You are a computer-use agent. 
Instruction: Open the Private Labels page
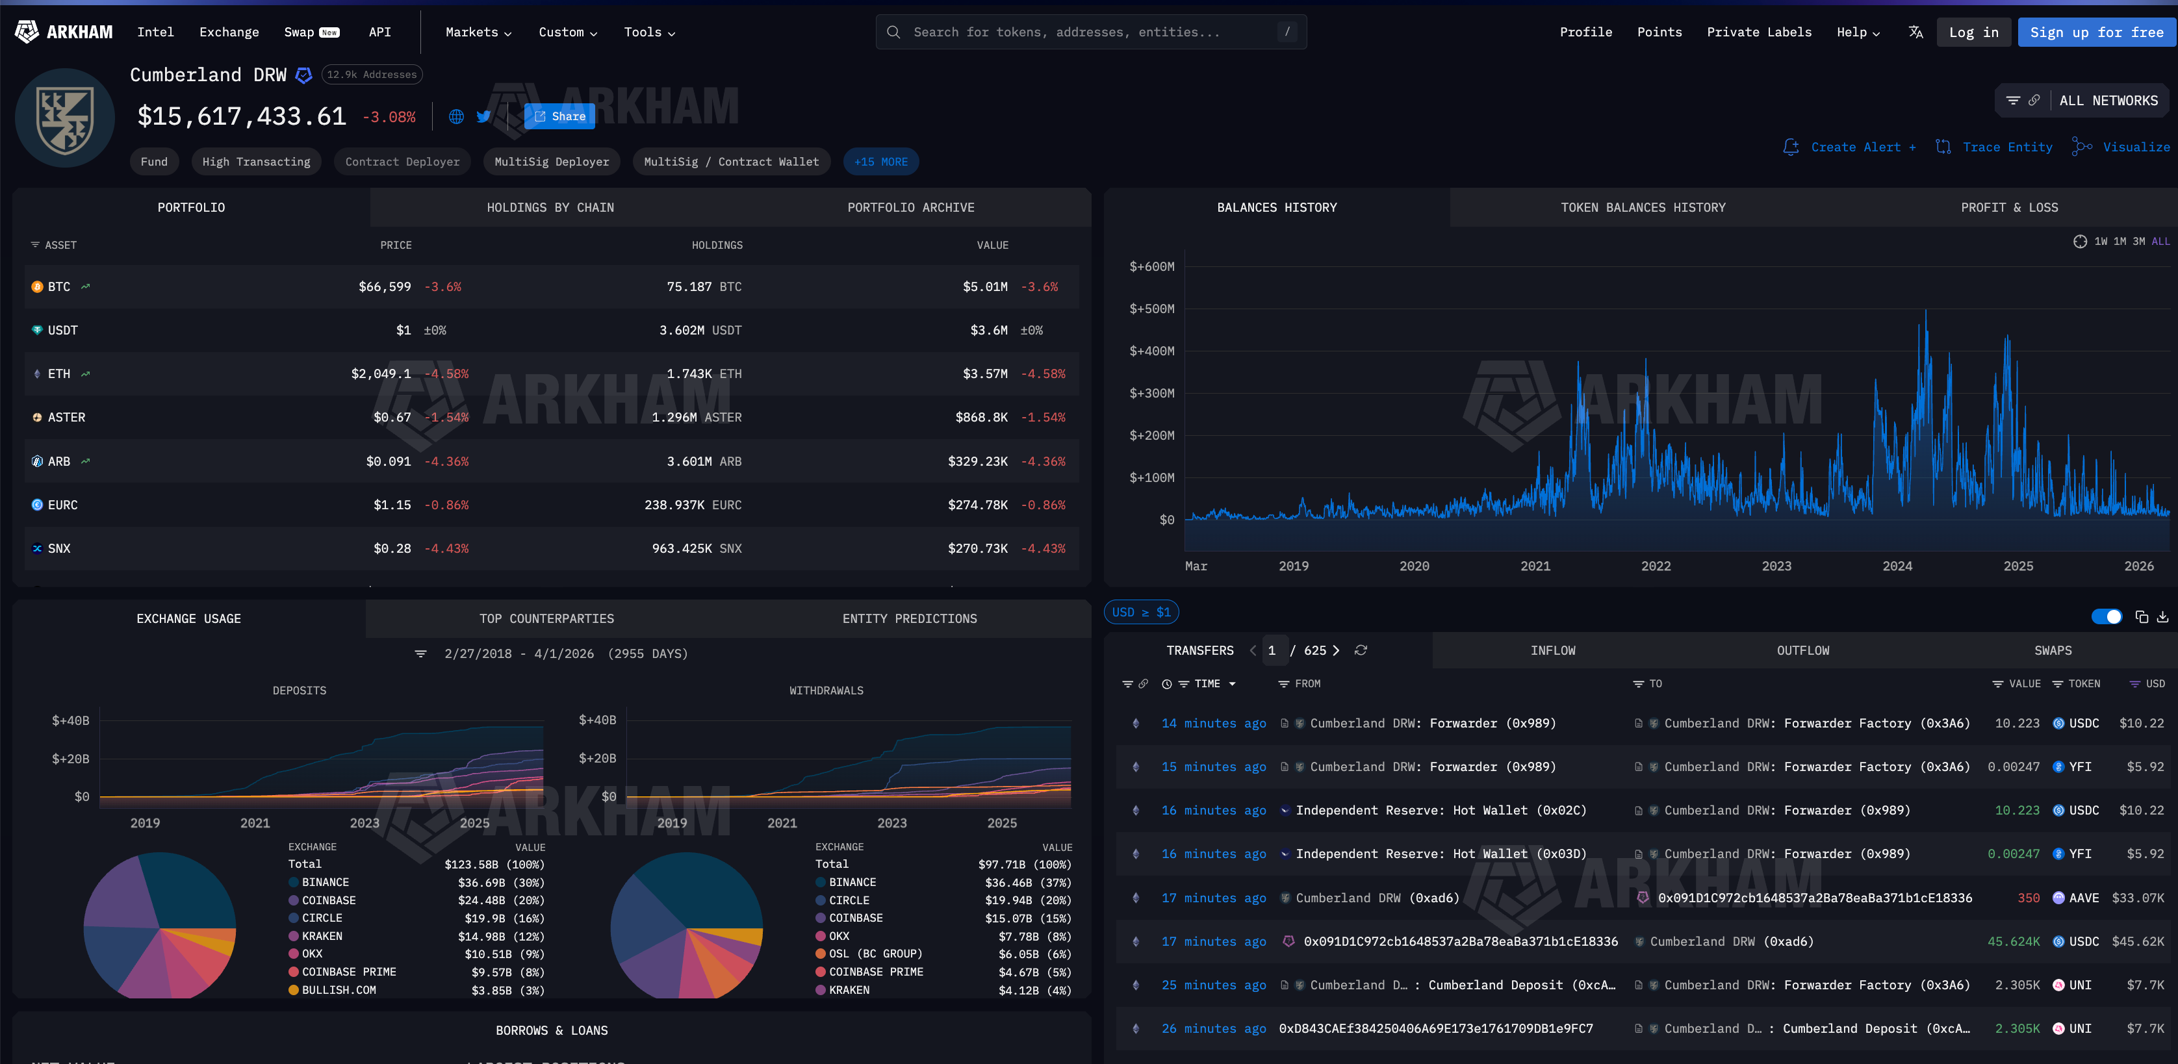point(1759,32)
